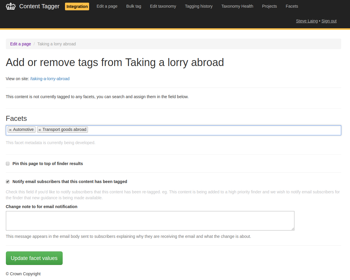Open Taxonomy Health page

(237, 6)
